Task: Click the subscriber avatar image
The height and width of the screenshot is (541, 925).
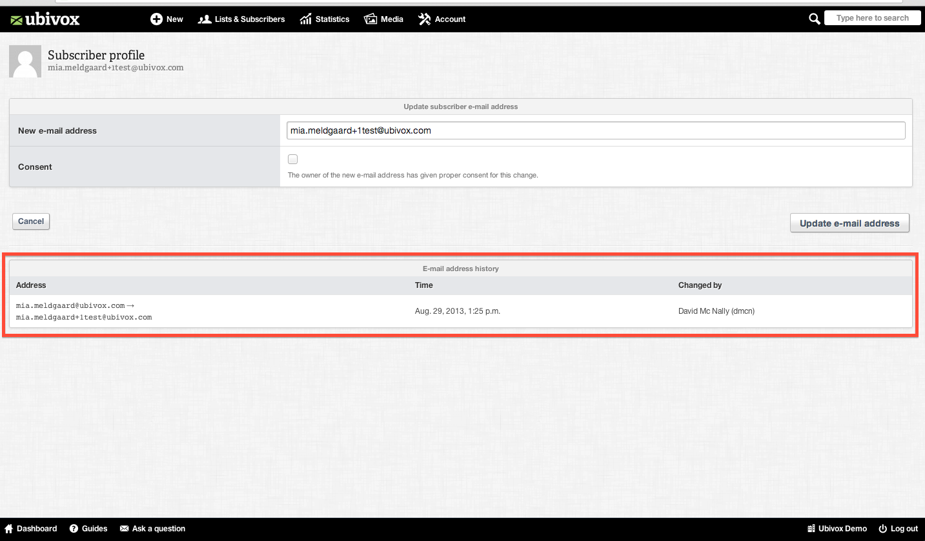Action: tap(25, 62)
